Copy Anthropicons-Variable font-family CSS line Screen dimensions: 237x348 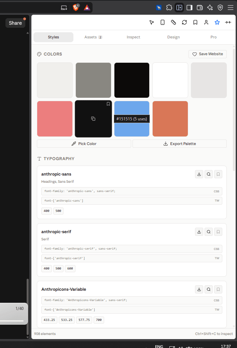pos(132,300)
